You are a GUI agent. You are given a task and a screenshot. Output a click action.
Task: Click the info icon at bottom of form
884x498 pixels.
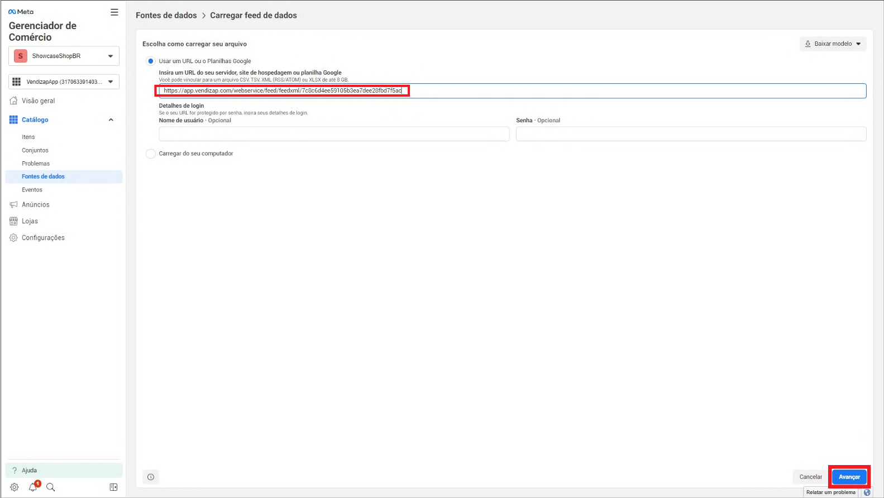151,477
